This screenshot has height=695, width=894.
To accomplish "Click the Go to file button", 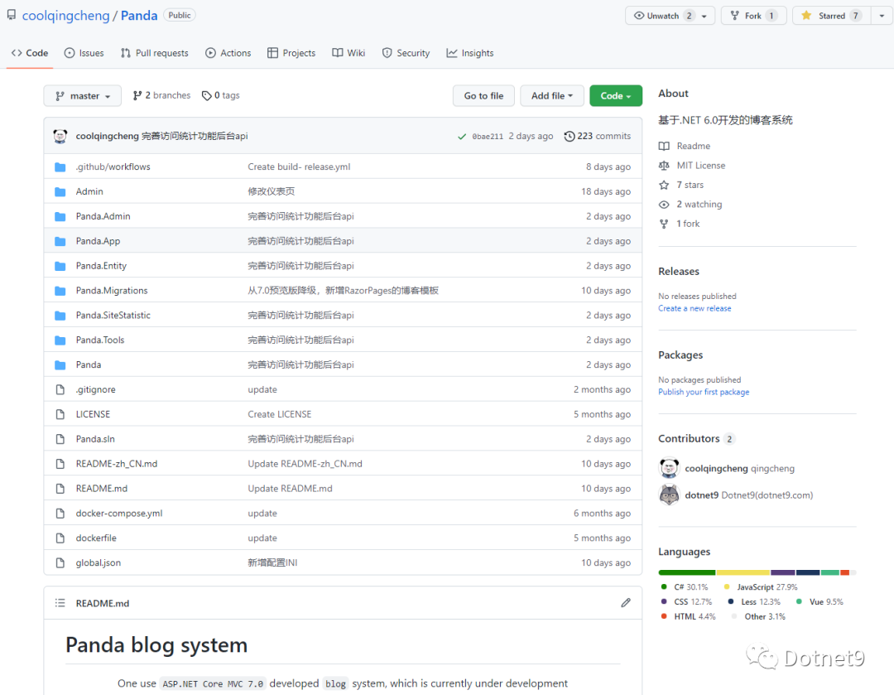I will point(483,96).
